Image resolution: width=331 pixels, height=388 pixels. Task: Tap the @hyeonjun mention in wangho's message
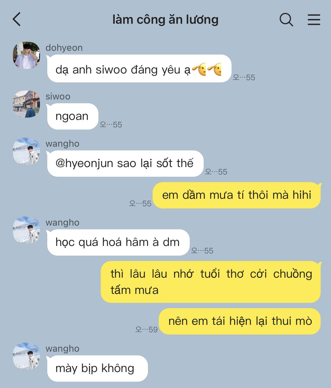click(x=84, y=163)
